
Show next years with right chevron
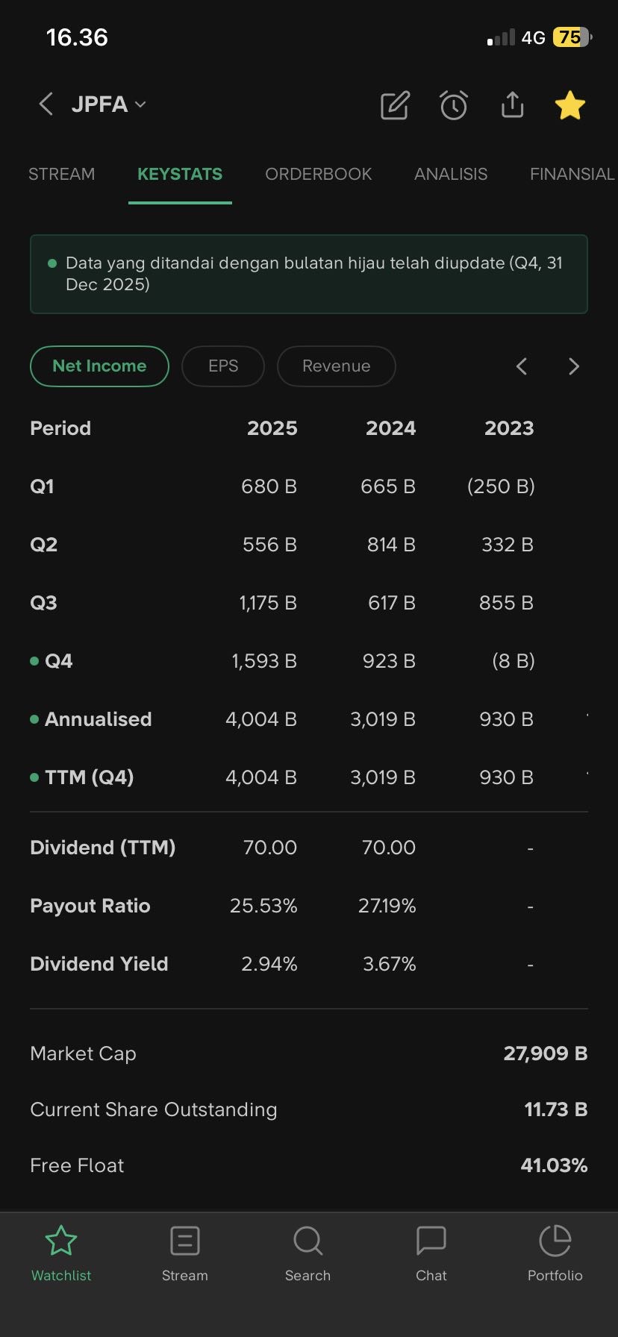click(573, 366)
